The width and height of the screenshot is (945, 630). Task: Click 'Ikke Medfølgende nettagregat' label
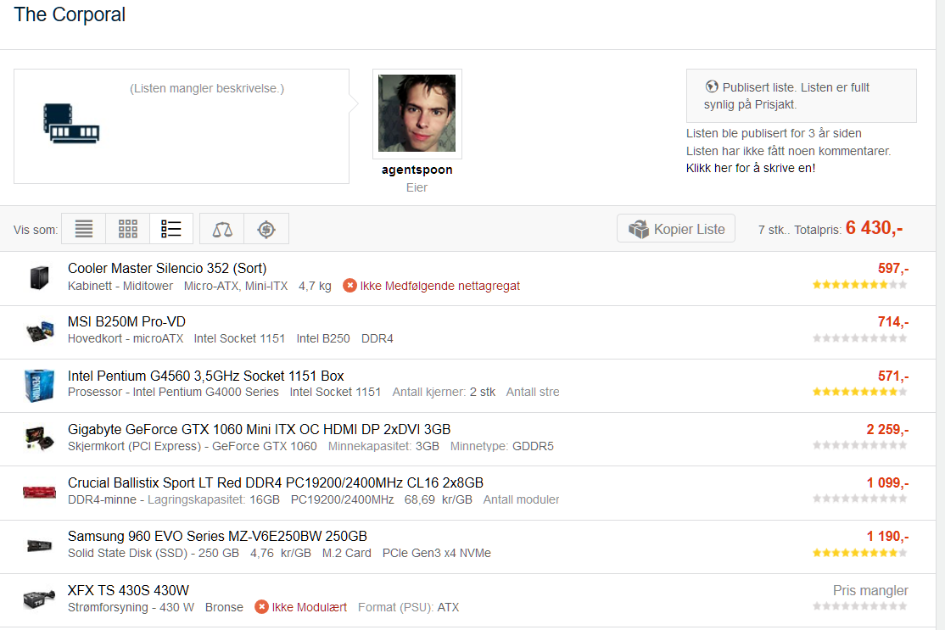click(440, 286)
